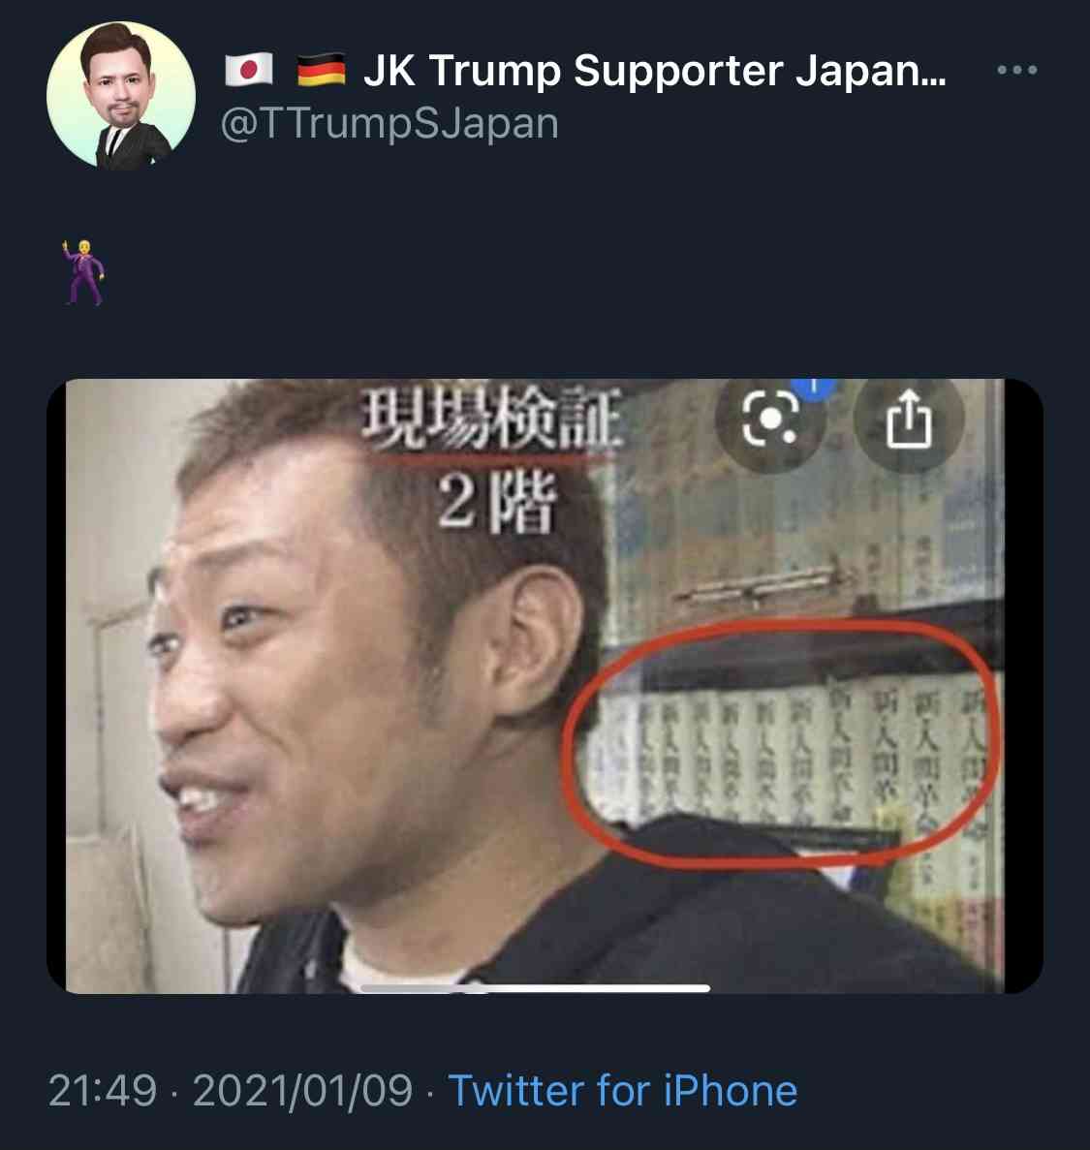Tap the visual search lens icon
This screenshot has width=1090, height=1150.
point(769,419)
